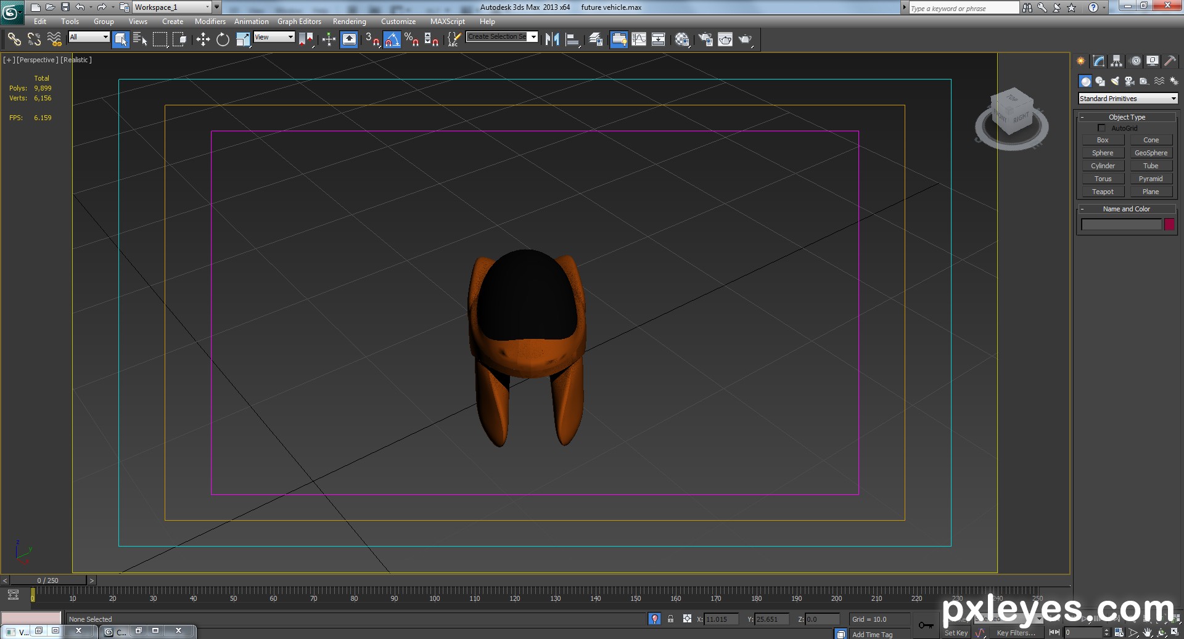Click the object name input field
The height and width of the screenshot is (639, 1184).
[1121, 225]
